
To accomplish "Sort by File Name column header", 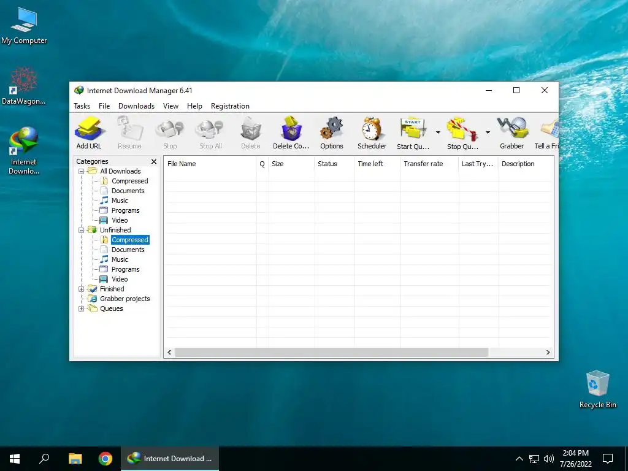I will coord(210,164).
